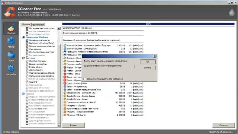
Task: Click the cleaner list scroll-up arrow
Action: pos(59,28)
